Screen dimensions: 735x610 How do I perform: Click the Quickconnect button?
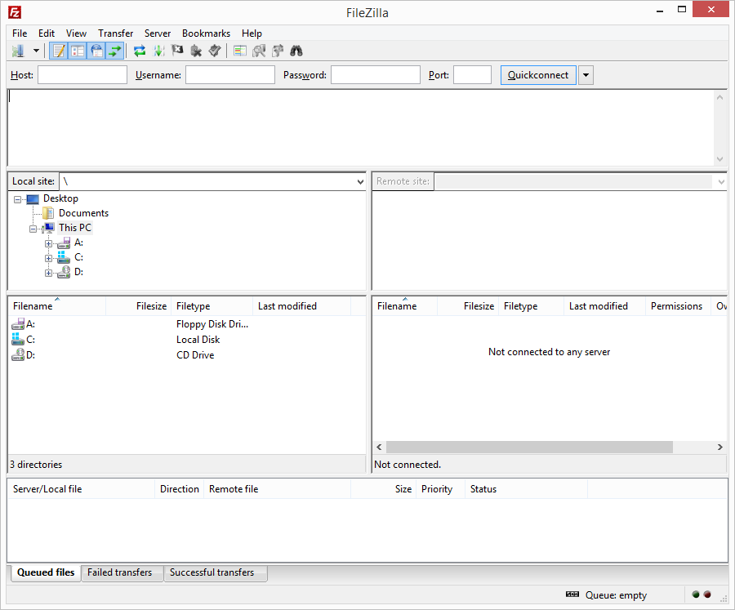[537, 74]
